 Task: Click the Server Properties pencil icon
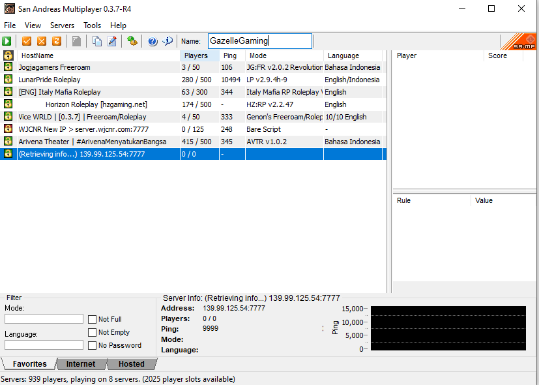112,41
